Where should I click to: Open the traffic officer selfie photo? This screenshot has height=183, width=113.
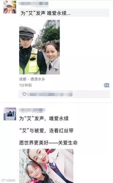tap(40, 47)
